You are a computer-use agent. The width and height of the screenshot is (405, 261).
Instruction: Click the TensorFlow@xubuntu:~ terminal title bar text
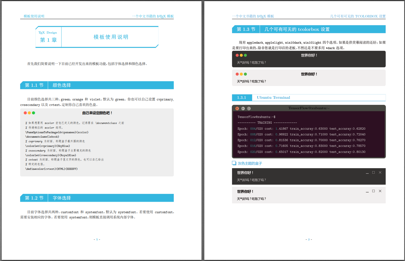pos(309,108)
